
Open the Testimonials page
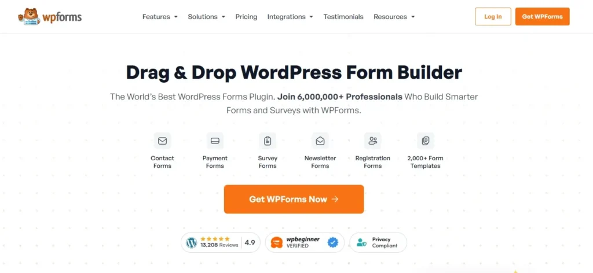[343, 17]
